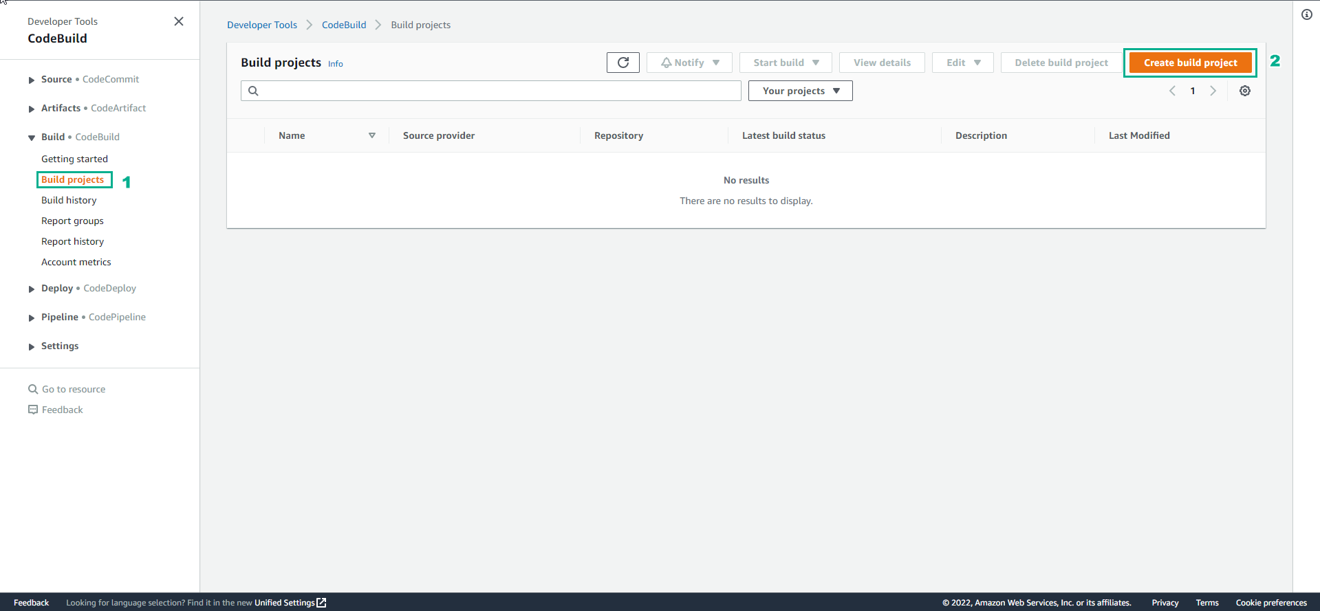Screen dimensions: 1320x611
Task: Click the info circle icon at top right
Action: point(1306,14)
